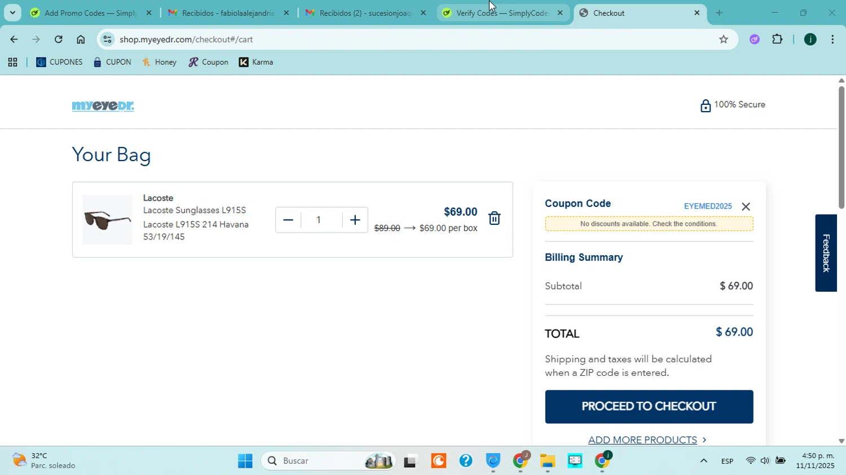Open the CUPON bookmark
Viewport: 846px width, 475px height.
click(112, 63)
